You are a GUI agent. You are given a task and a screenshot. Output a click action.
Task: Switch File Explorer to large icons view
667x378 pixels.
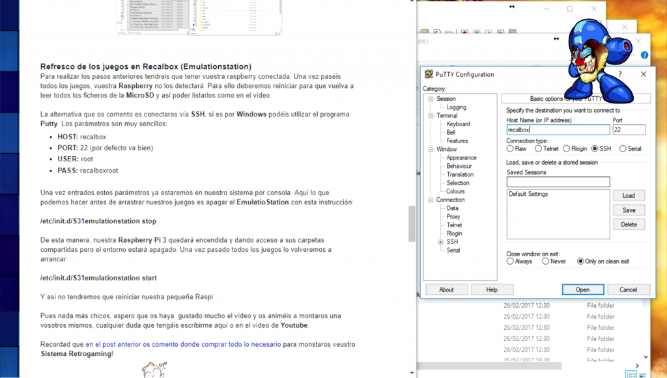pyautogui.click(x=641, y=374)
